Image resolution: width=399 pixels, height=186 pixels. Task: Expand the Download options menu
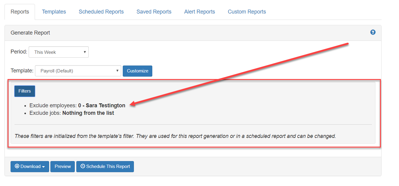click(30, 166)
